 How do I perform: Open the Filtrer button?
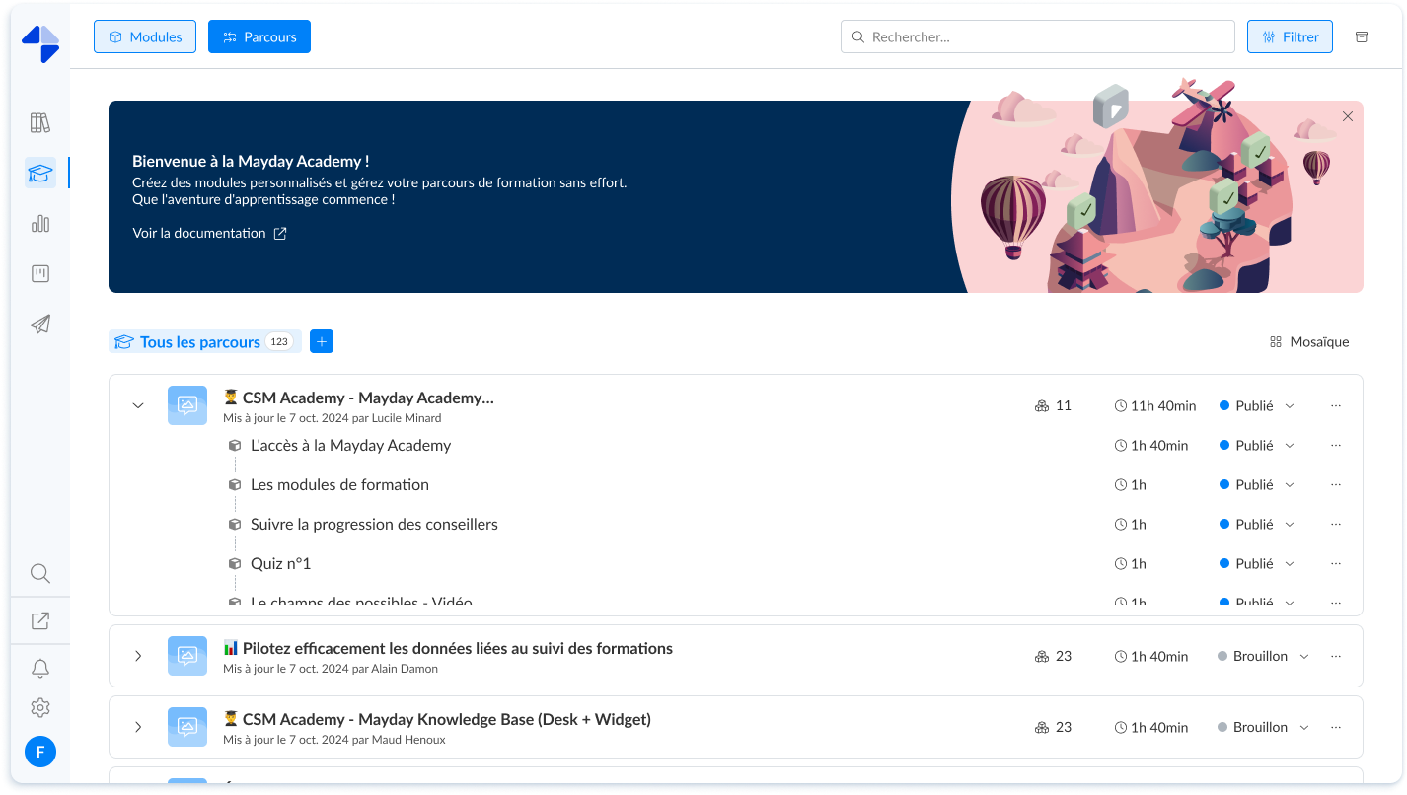[1290, 36]
